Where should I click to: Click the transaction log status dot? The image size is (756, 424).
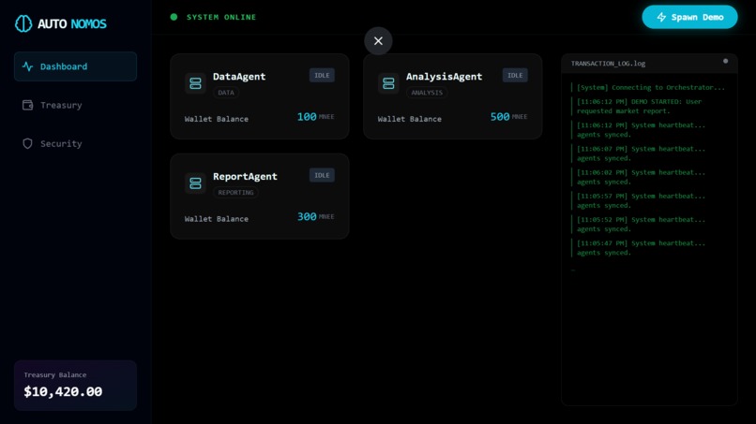click(725, 61)
